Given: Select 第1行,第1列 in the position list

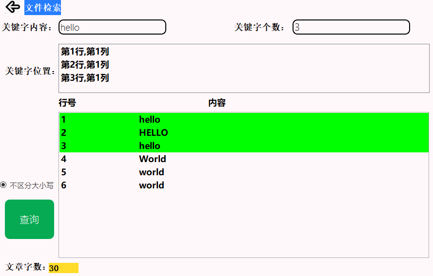Looking at the screenshot, I should tap(85, 52).
